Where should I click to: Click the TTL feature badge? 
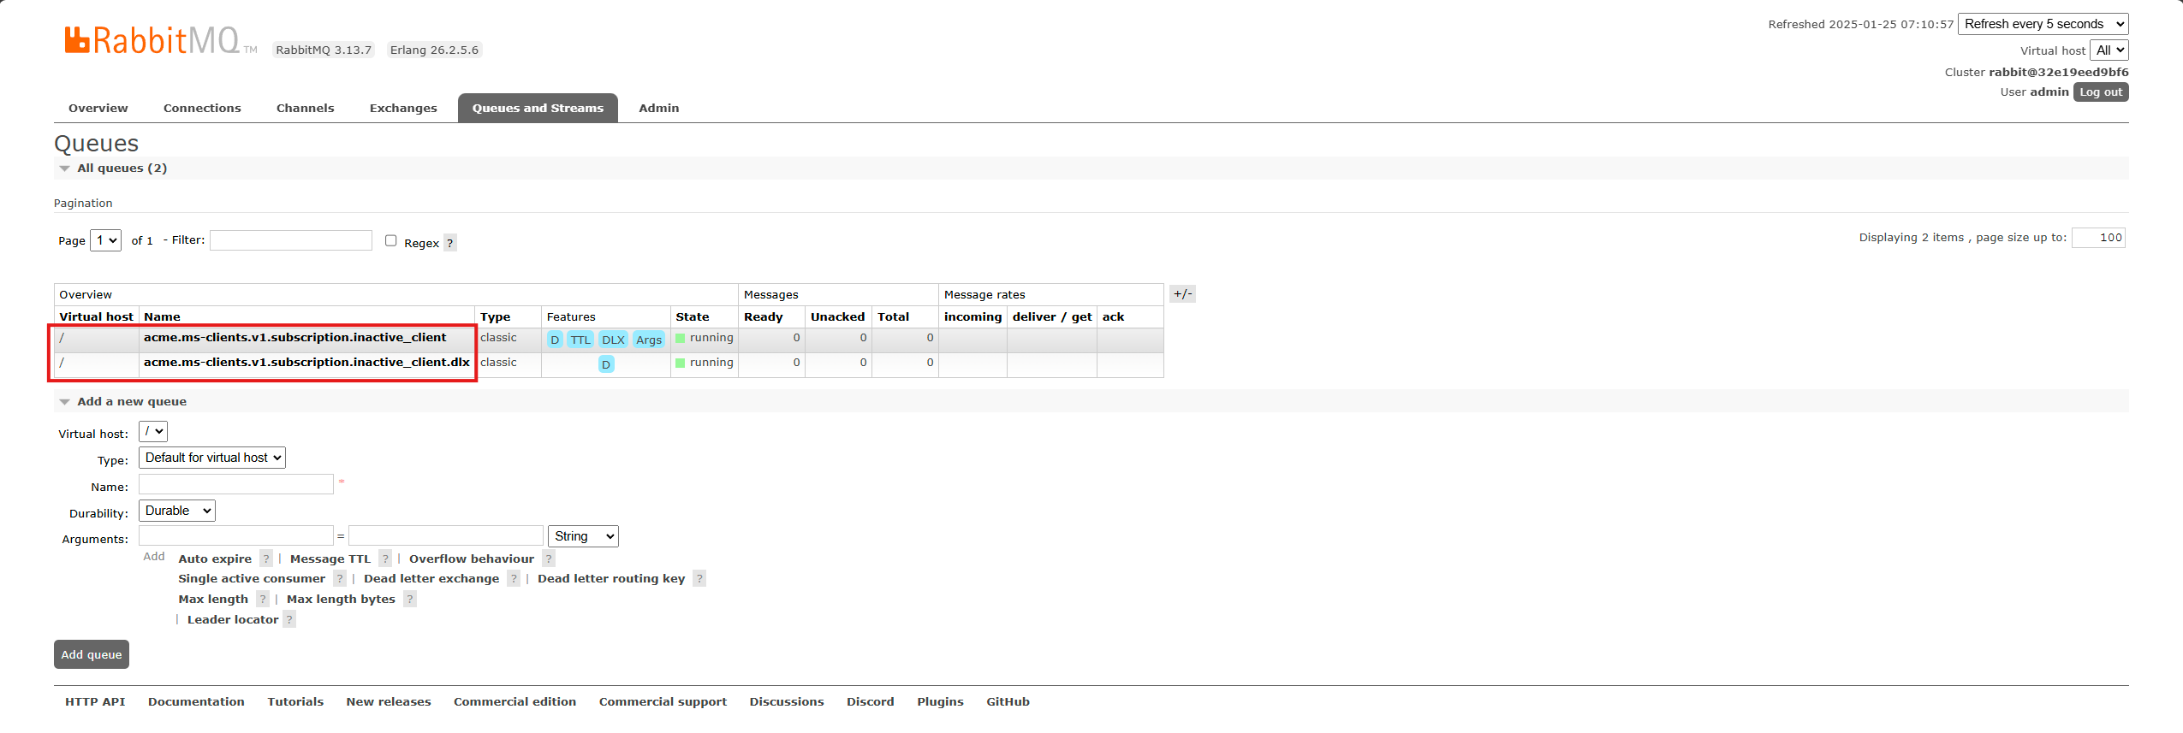coord(580,340)
